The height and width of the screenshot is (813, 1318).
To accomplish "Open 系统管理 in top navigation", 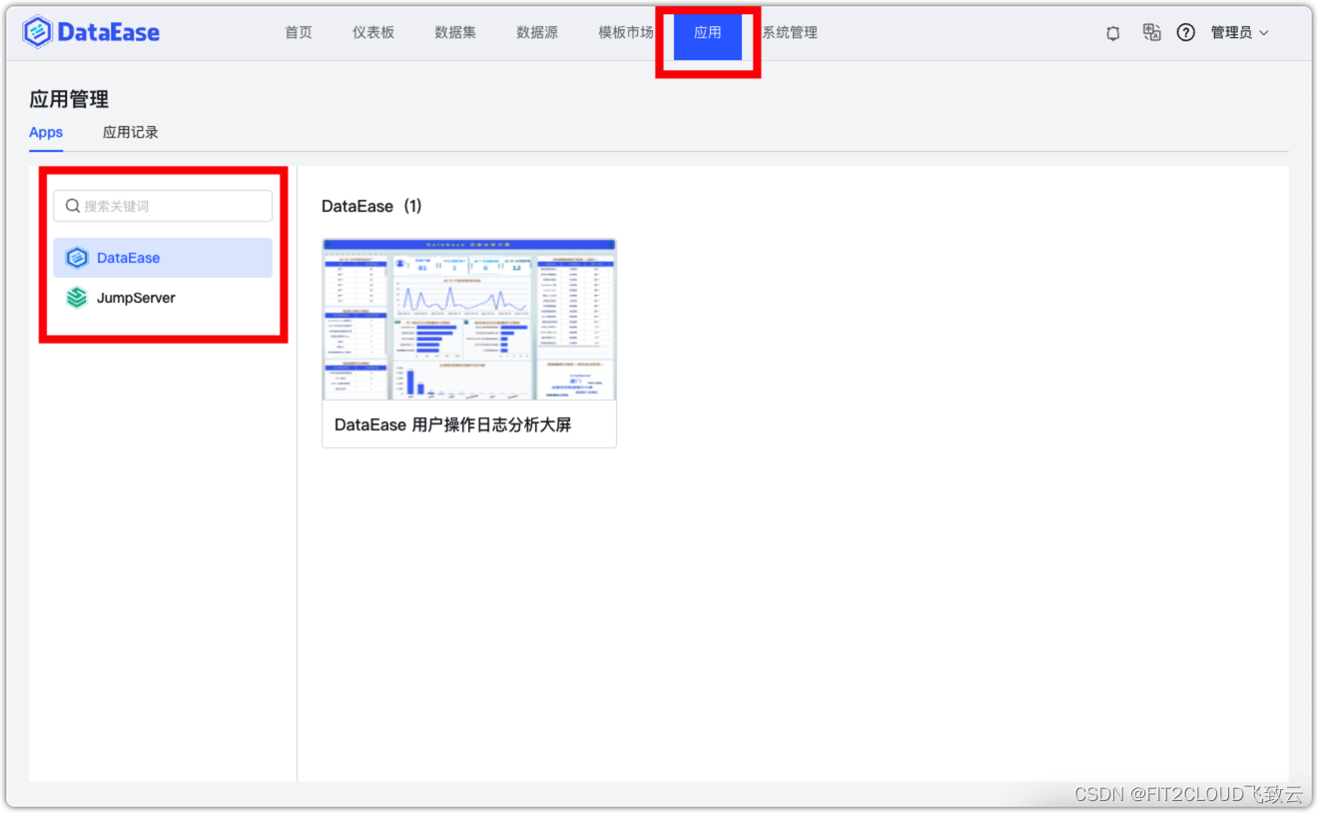I will 790,33.
